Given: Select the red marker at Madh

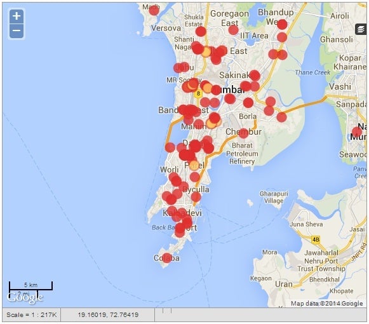Looking at the screenshot, I should 154,10.
